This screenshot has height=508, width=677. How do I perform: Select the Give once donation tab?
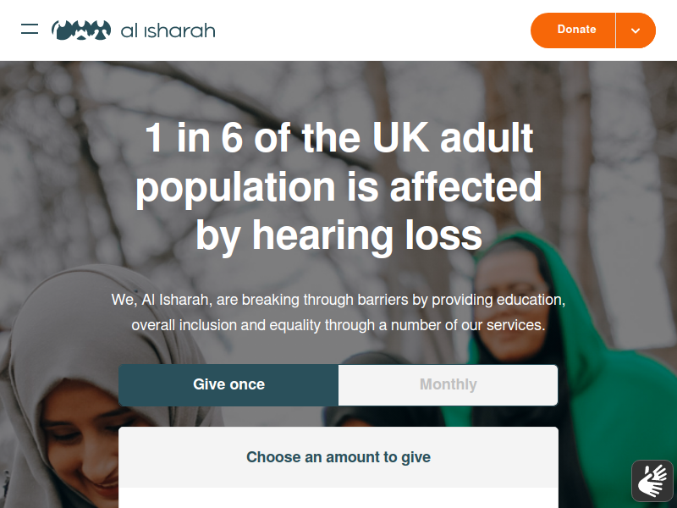[228, 384]
